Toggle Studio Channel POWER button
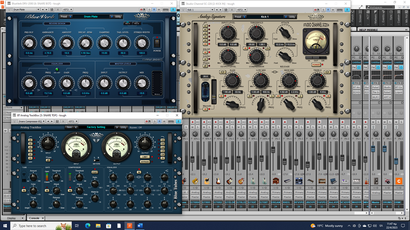 pos(316,65)
